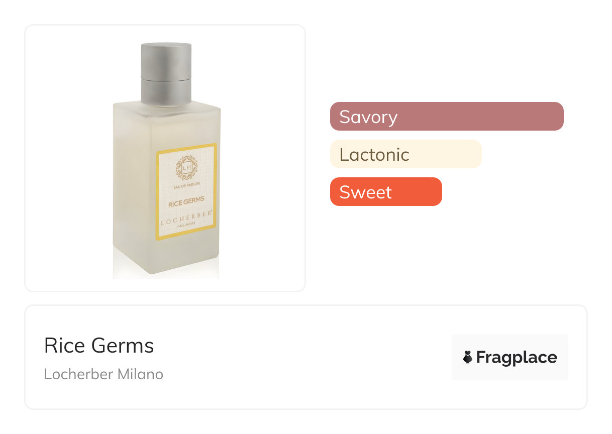Click the Fragplace wordmark text
612x434 pixels.
(517, 357)
